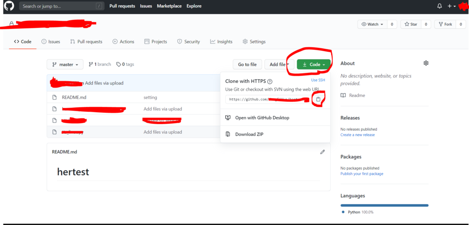Viewport: 469px width, 225px height.
Task: Open the Watch dropdown
Action: click(x=372, y=24)
